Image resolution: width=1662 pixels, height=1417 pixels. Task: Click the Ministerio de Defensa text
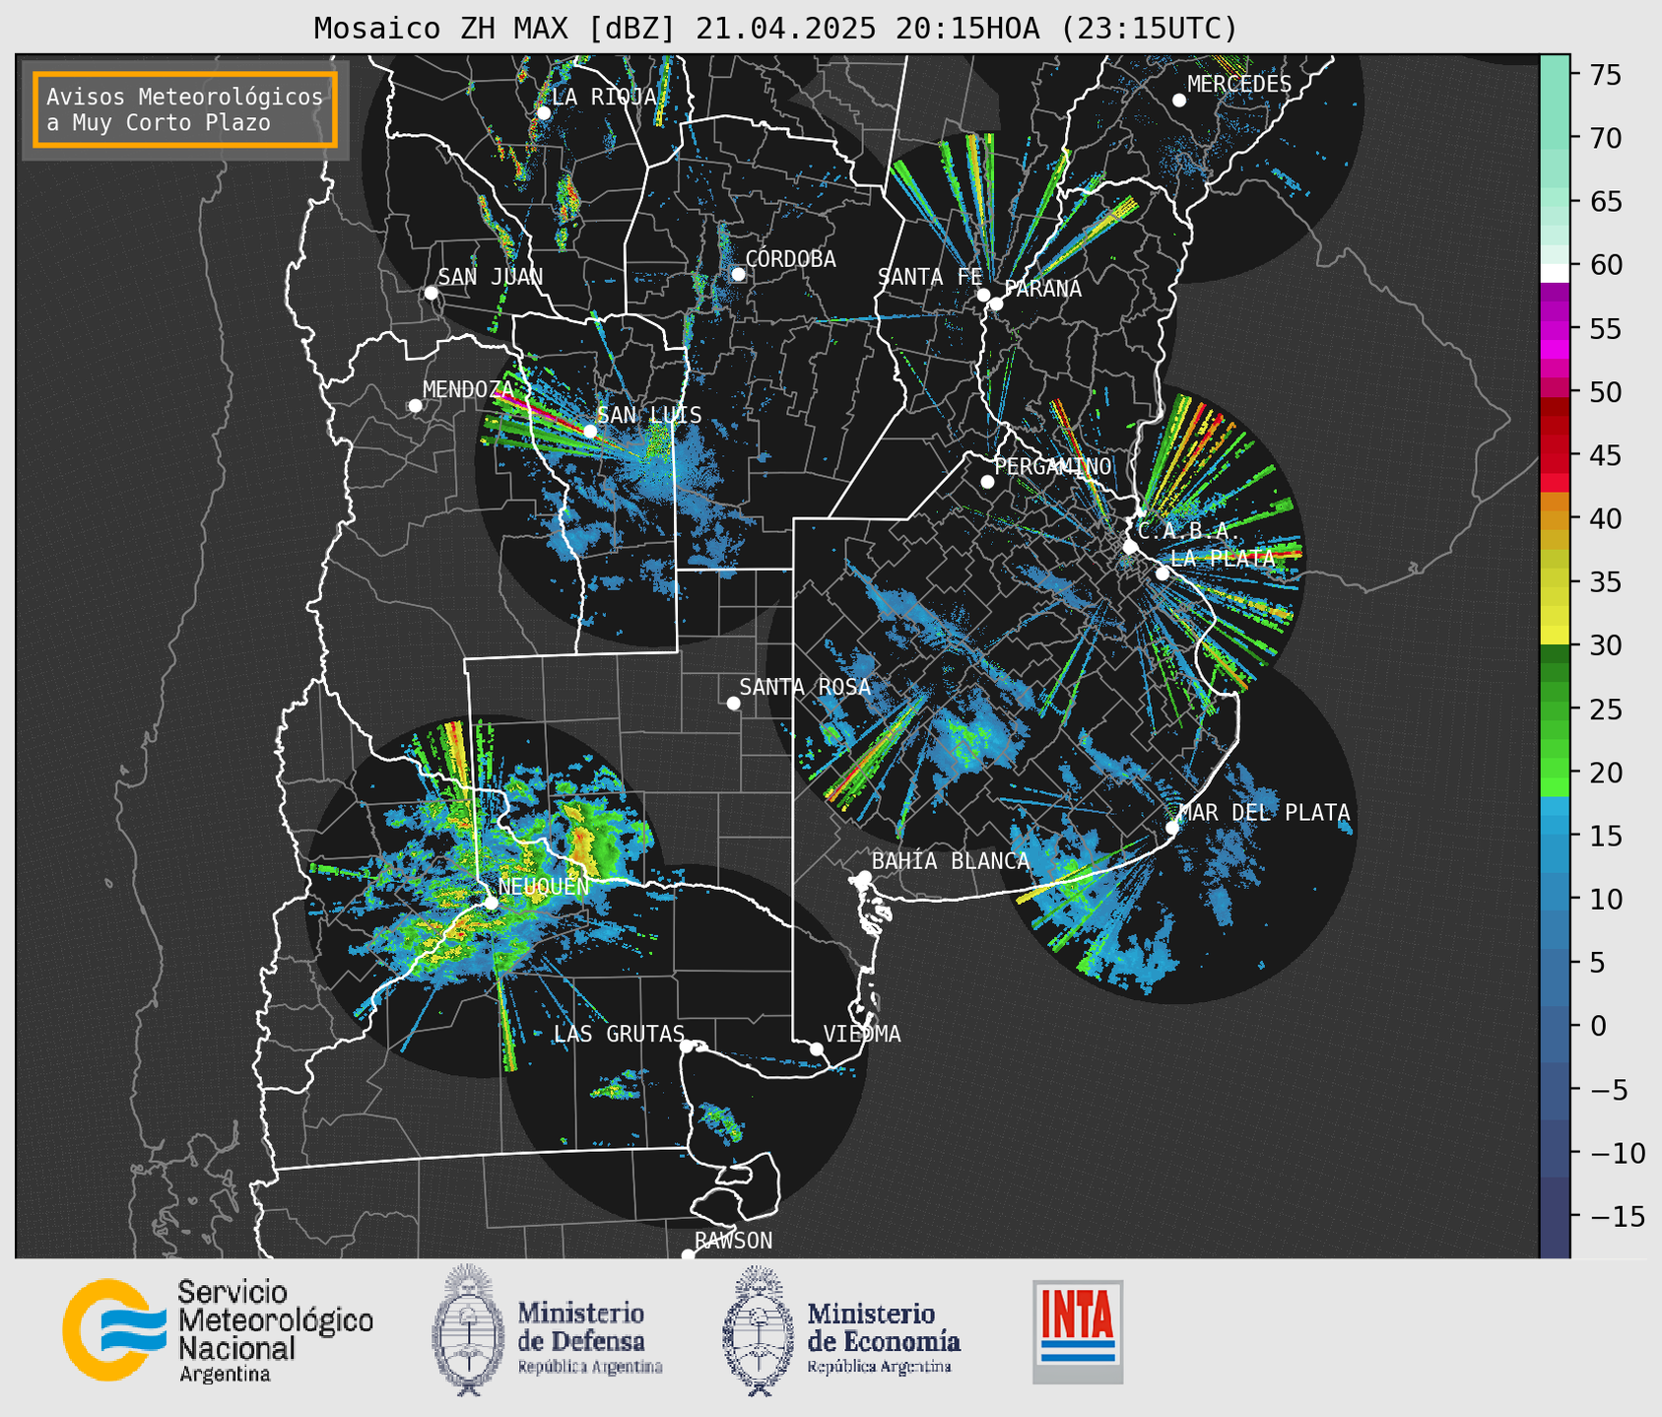coord(590,1337)
